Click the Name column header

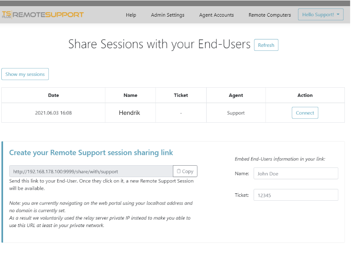[x=130, y=95]
